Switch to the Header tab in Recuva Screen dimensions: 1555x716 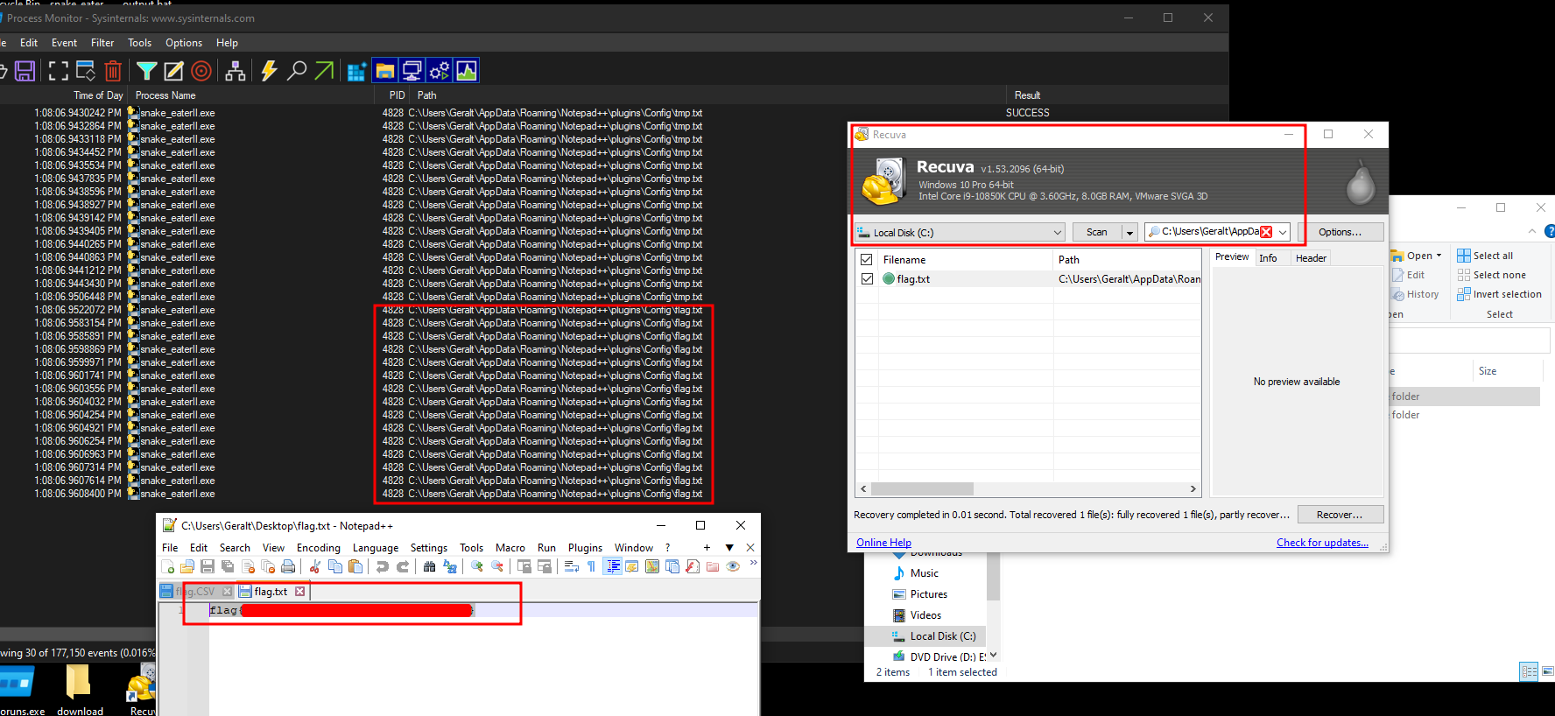click(1311, 258)
